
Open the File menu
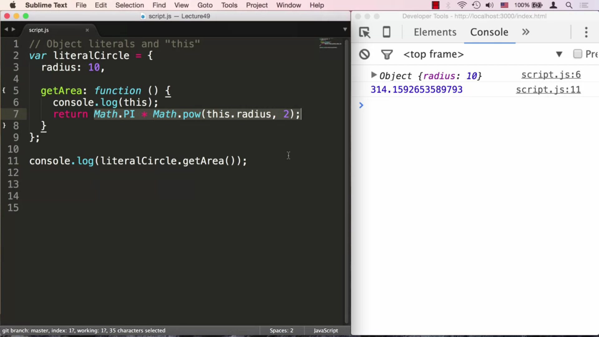(81, 5)
